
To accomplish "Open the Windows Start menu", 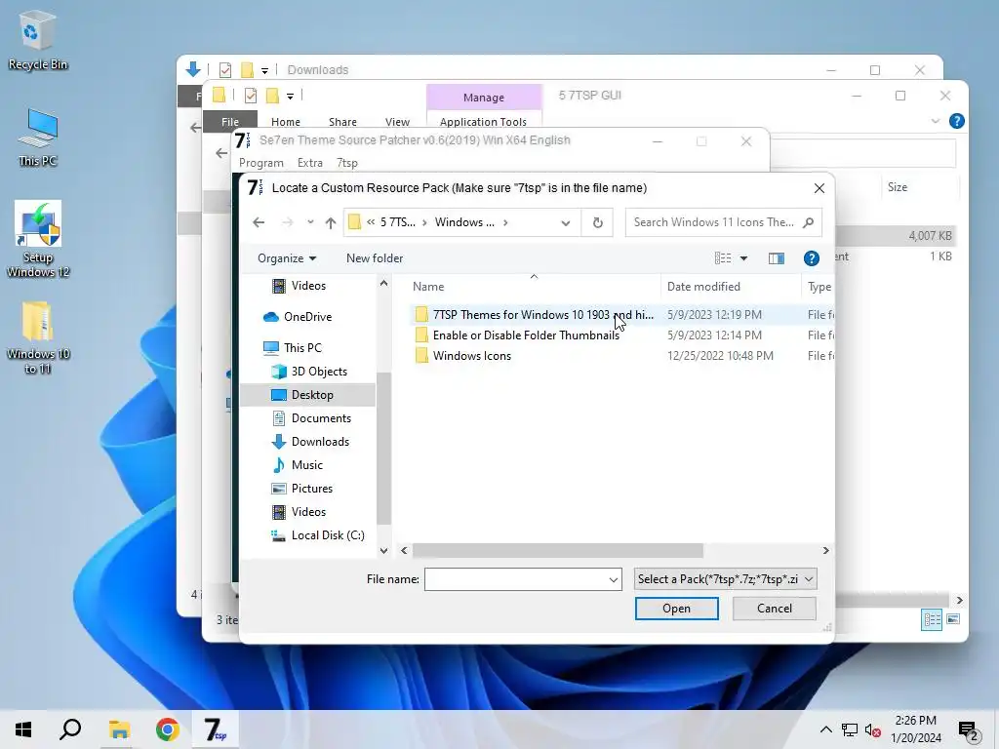I will click(x=23, y=729).
